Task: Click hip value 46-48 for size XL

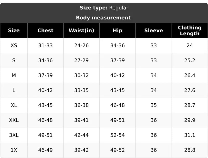Action: [x=118, y=105]
